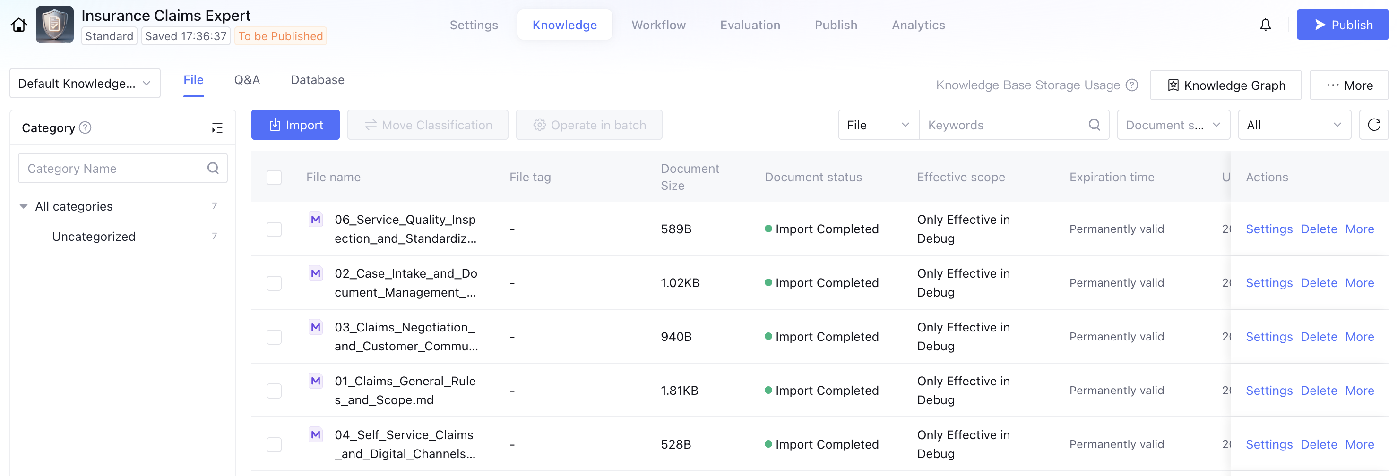Screen dimensions: 1397x476
Task: Open the Q&A tab
Action: click(247, 80)
